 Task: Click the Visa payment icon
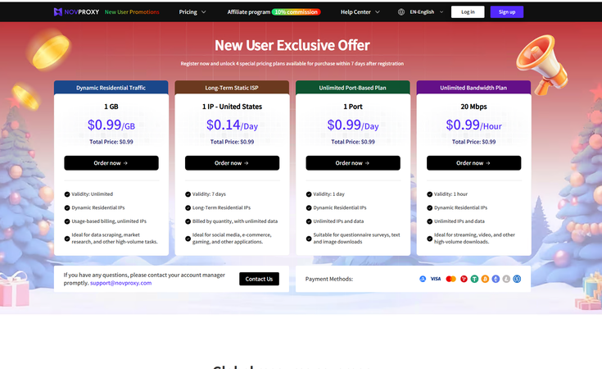coord(436,279)
